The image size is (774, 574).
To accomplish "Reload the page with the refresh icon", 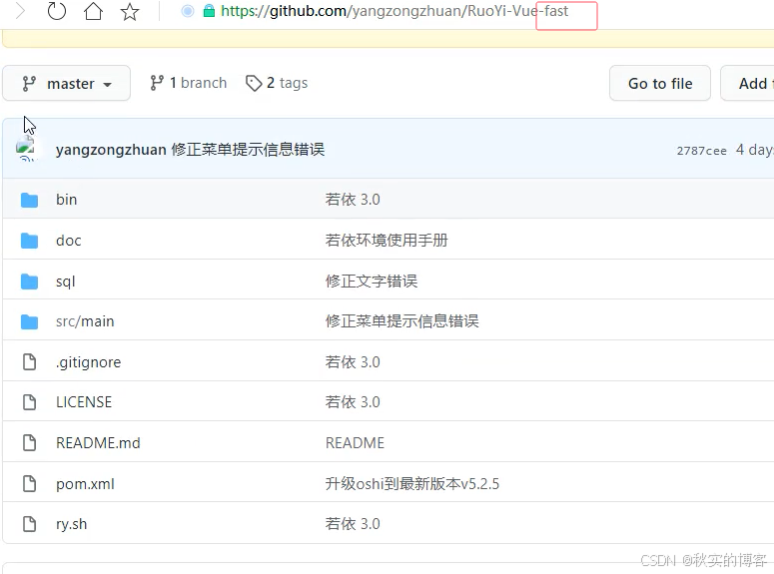I will point(56,11).
